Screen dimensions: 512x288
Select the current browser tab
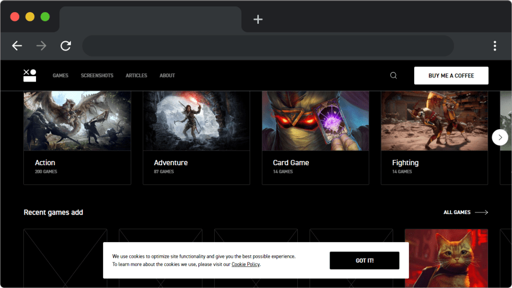coord(150,19)
